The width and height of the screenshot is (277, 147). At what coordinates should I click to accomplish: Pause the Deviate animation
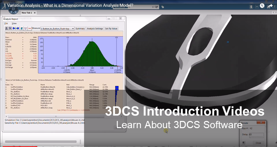click(x=244, y=143)
